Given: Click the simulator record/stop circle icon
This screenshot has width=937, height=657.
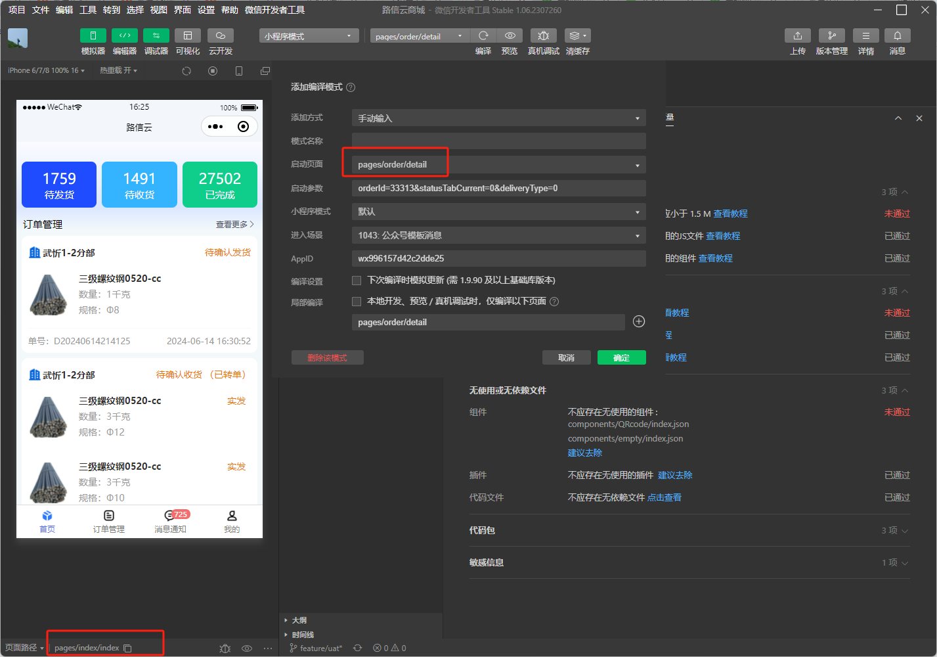Looking at the screenshot, I should 213,71.
